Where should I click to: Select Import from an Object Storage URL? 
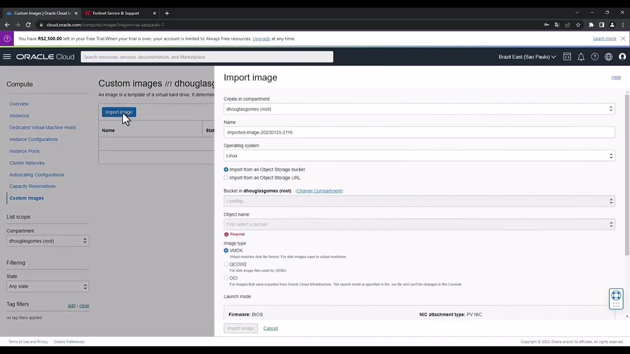tap(226, 178)
